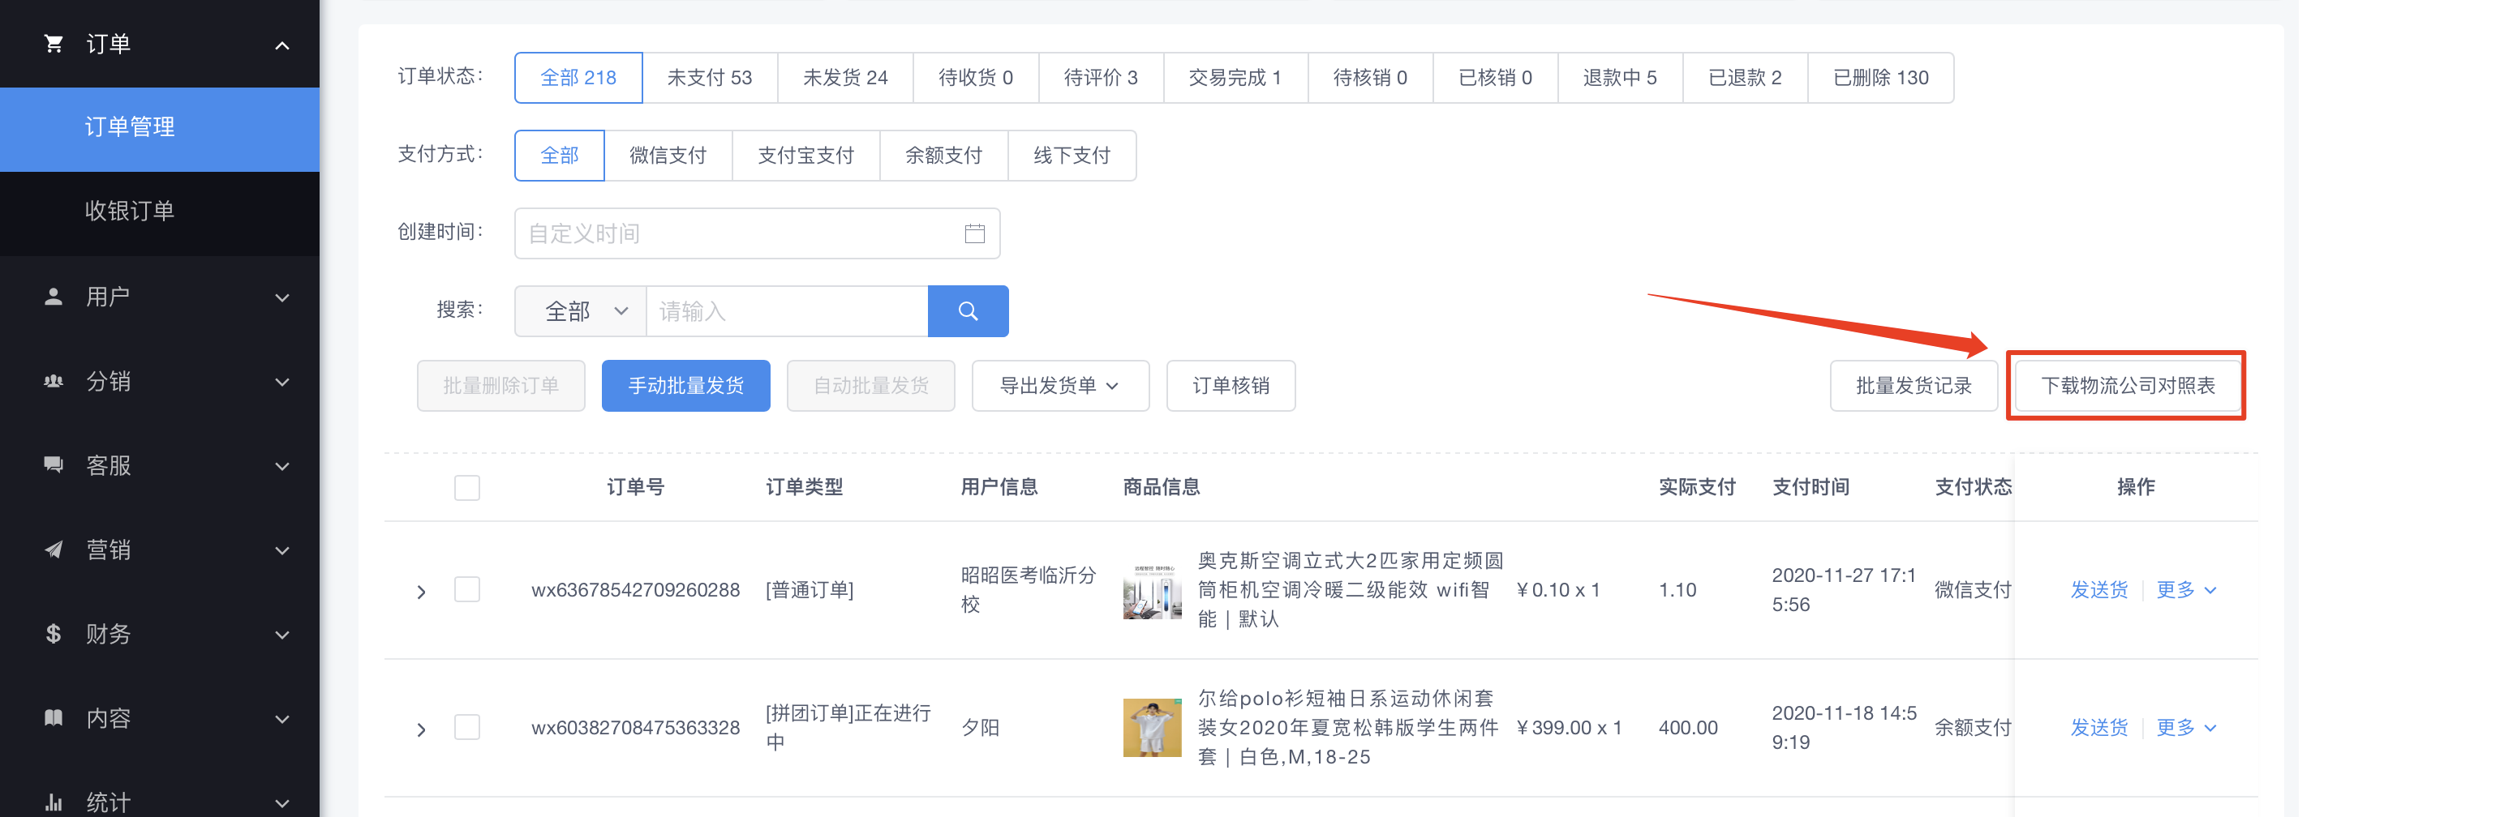Click the 请输入 search input box
Screen dimensions: 2517x817
pyautogui.click(x=787, y=311)
